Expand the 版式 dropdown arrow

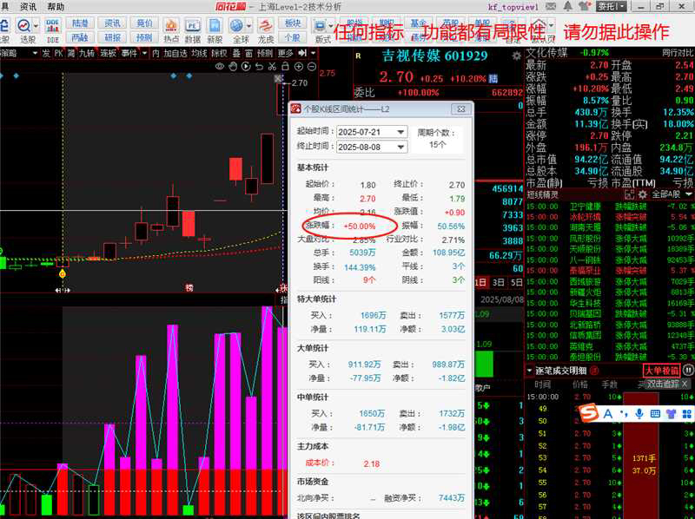331,26
